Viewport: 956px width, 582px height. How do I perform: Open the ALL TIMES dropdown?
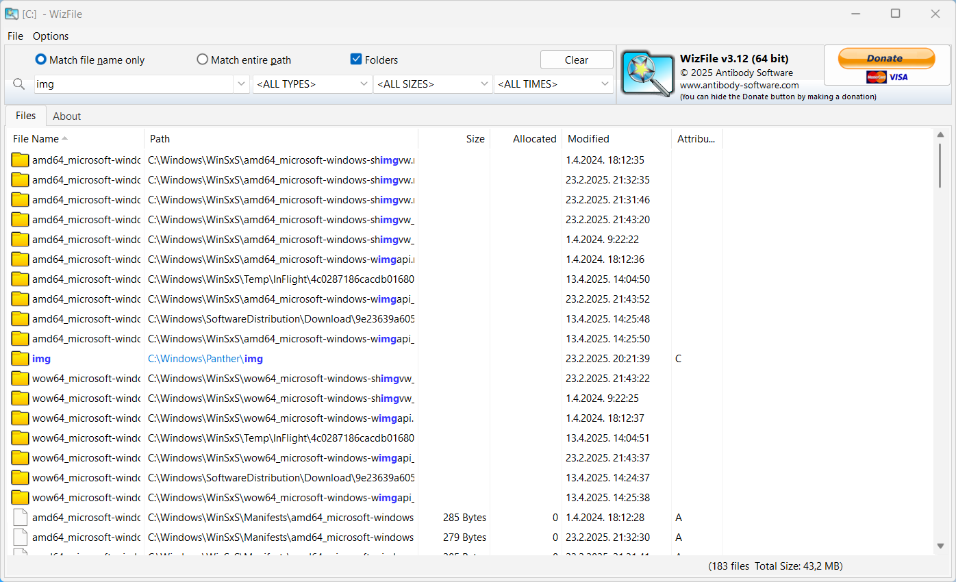coord(553,84)
